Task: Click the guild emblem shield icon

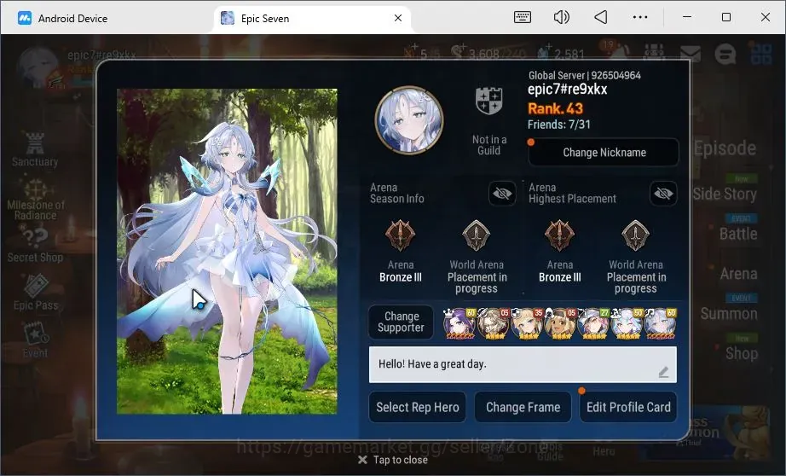Action: click(488, 101)
